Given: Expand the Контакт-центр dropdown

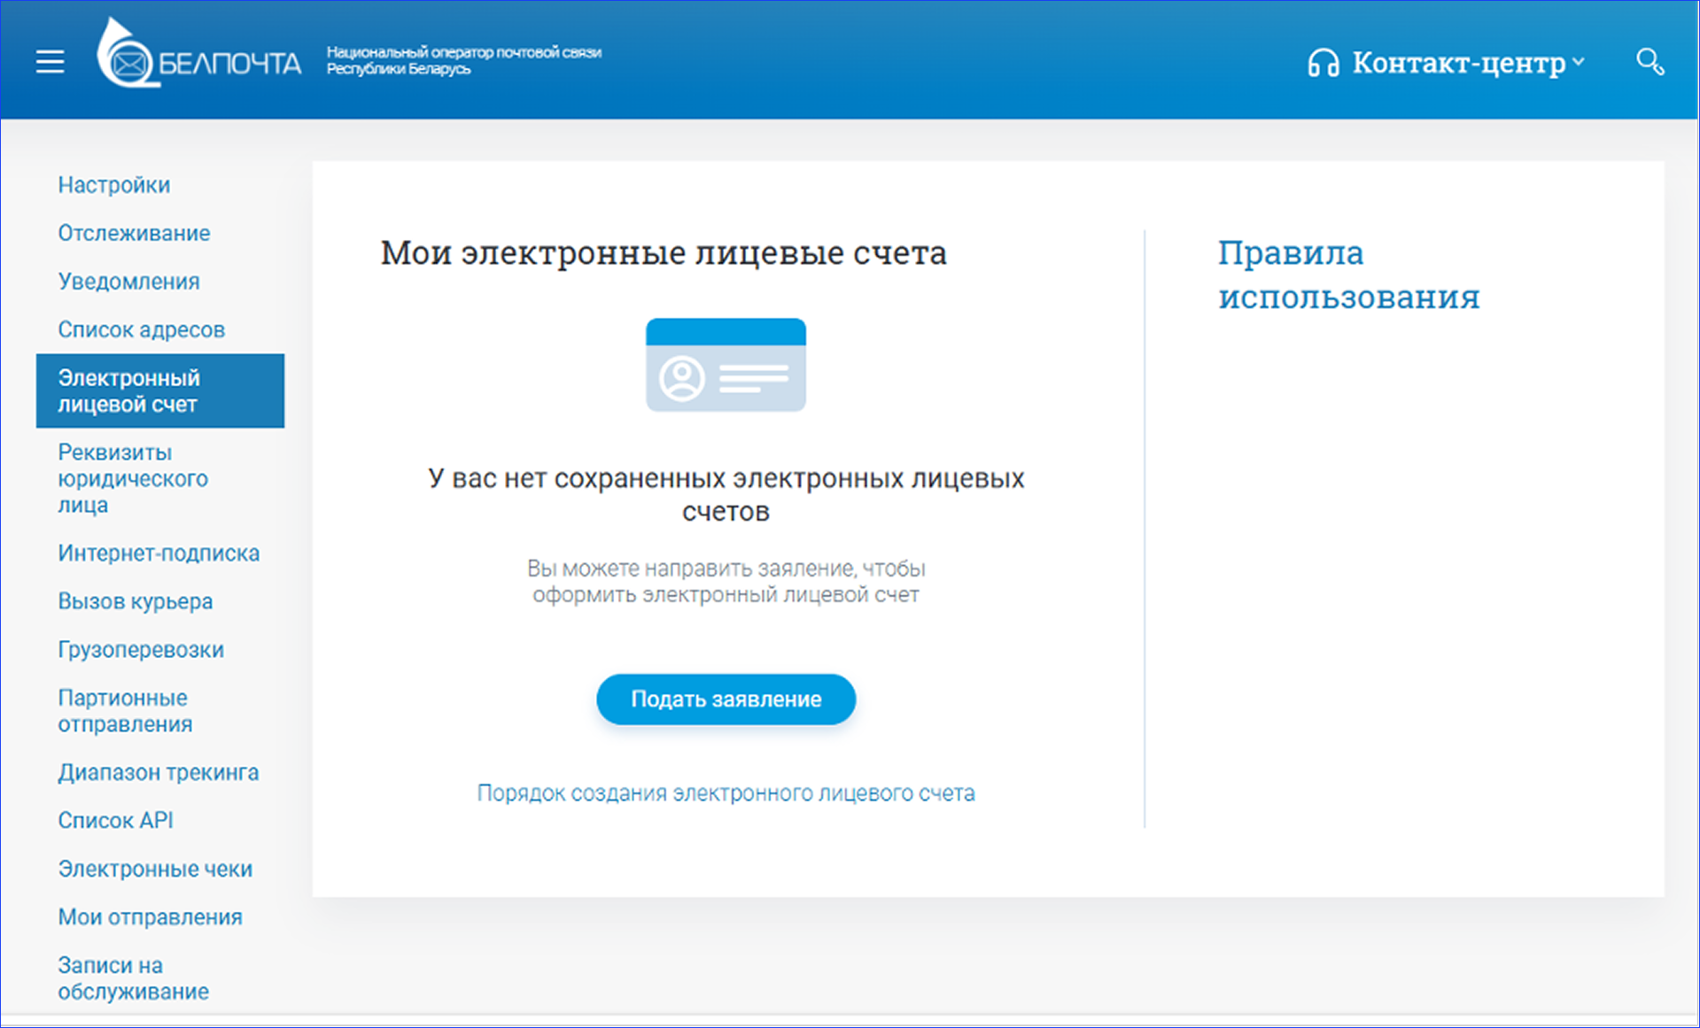Looking at the screenshot, I should click(1579, 62).
